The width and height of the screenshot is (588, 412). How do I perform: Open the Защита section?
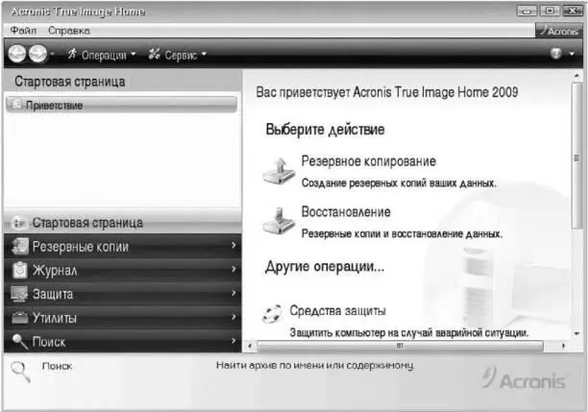point(122,294)
